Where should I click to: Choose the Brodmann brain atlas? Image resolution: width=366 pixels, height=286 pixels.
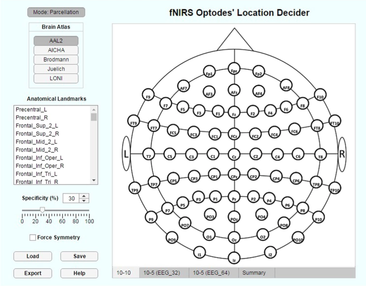click(56, 60)
